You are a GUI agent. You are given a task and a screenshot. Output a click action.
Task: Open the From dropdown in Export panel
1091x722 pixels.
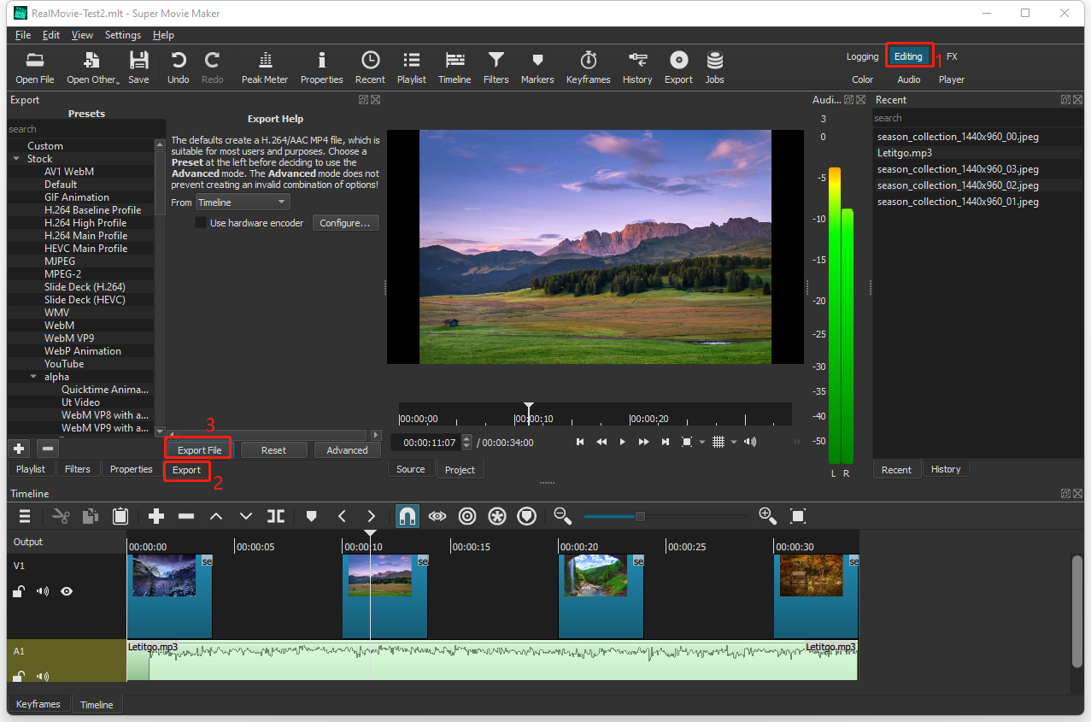coord(242,202)
